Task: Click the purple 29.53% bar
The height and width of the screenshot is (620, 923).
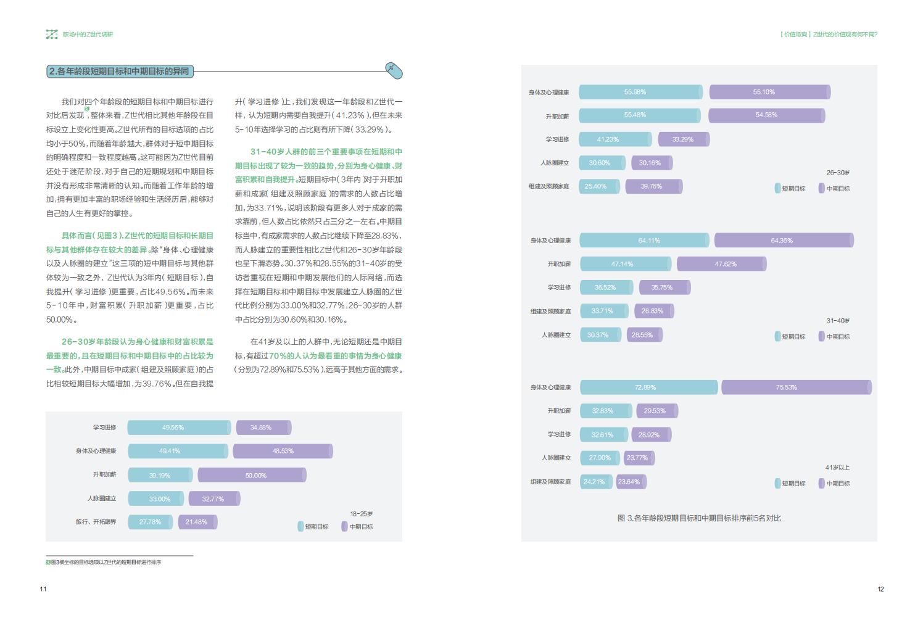Action: coord(658,411)
